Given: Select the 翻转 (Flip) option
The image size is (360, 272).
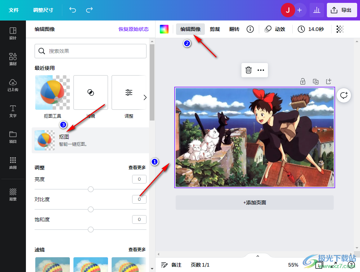Looking at the screenshot, I should (x=234, y=29).
